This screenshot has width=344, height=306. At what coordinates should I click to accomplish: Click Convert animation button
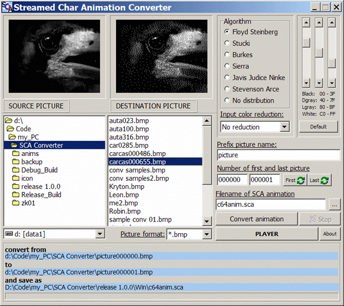(x=256, y=219)
